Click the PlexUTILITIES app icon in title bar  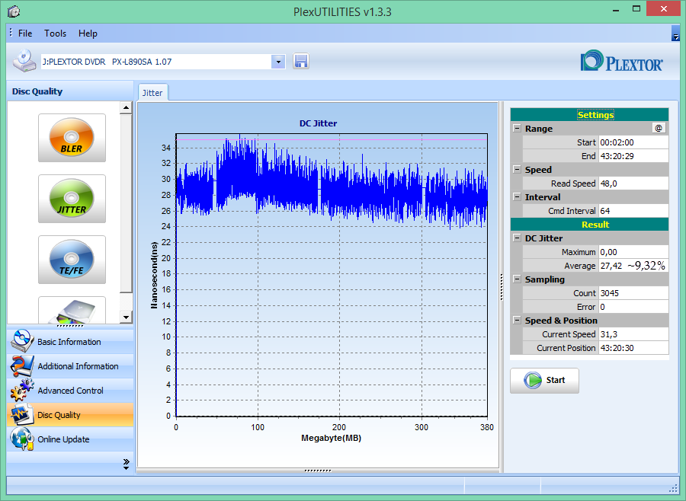pyautogui.click(x=14, y=11)
